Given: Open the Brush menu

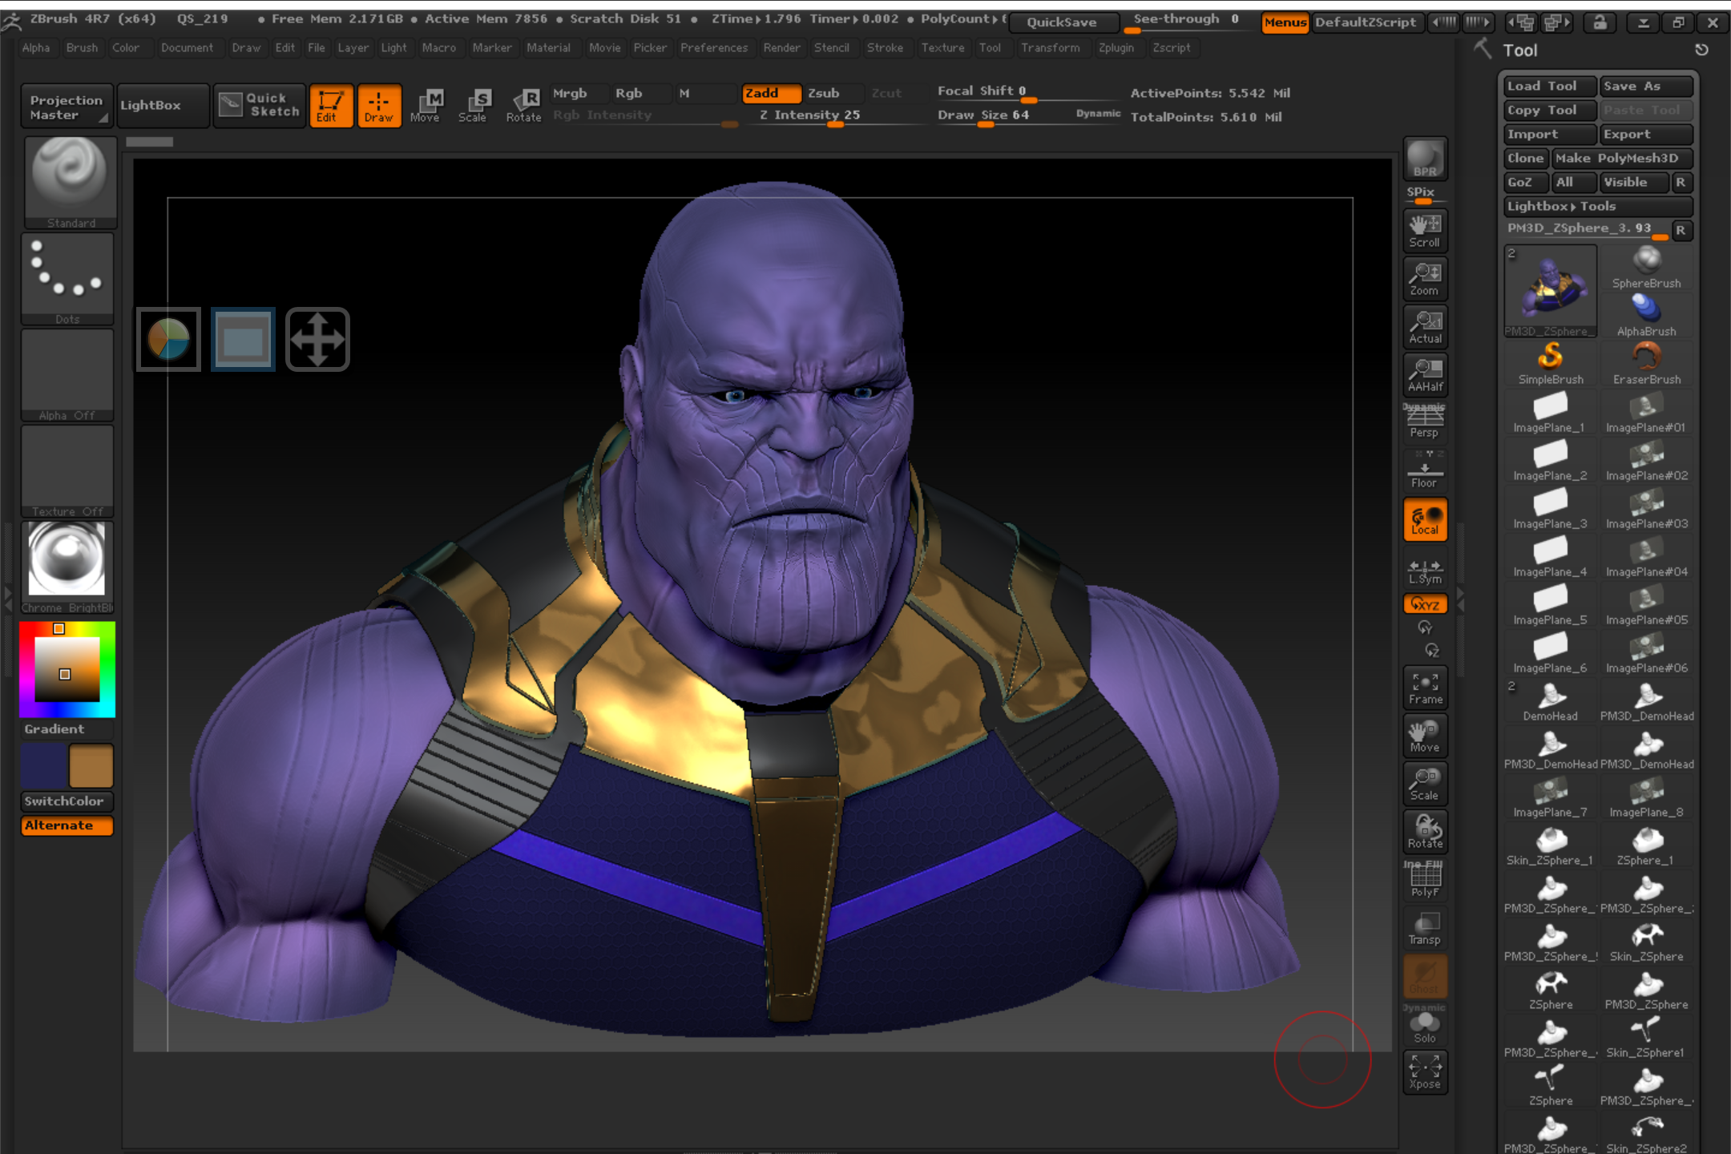Looking at the screenshot, I should point(82,48).
